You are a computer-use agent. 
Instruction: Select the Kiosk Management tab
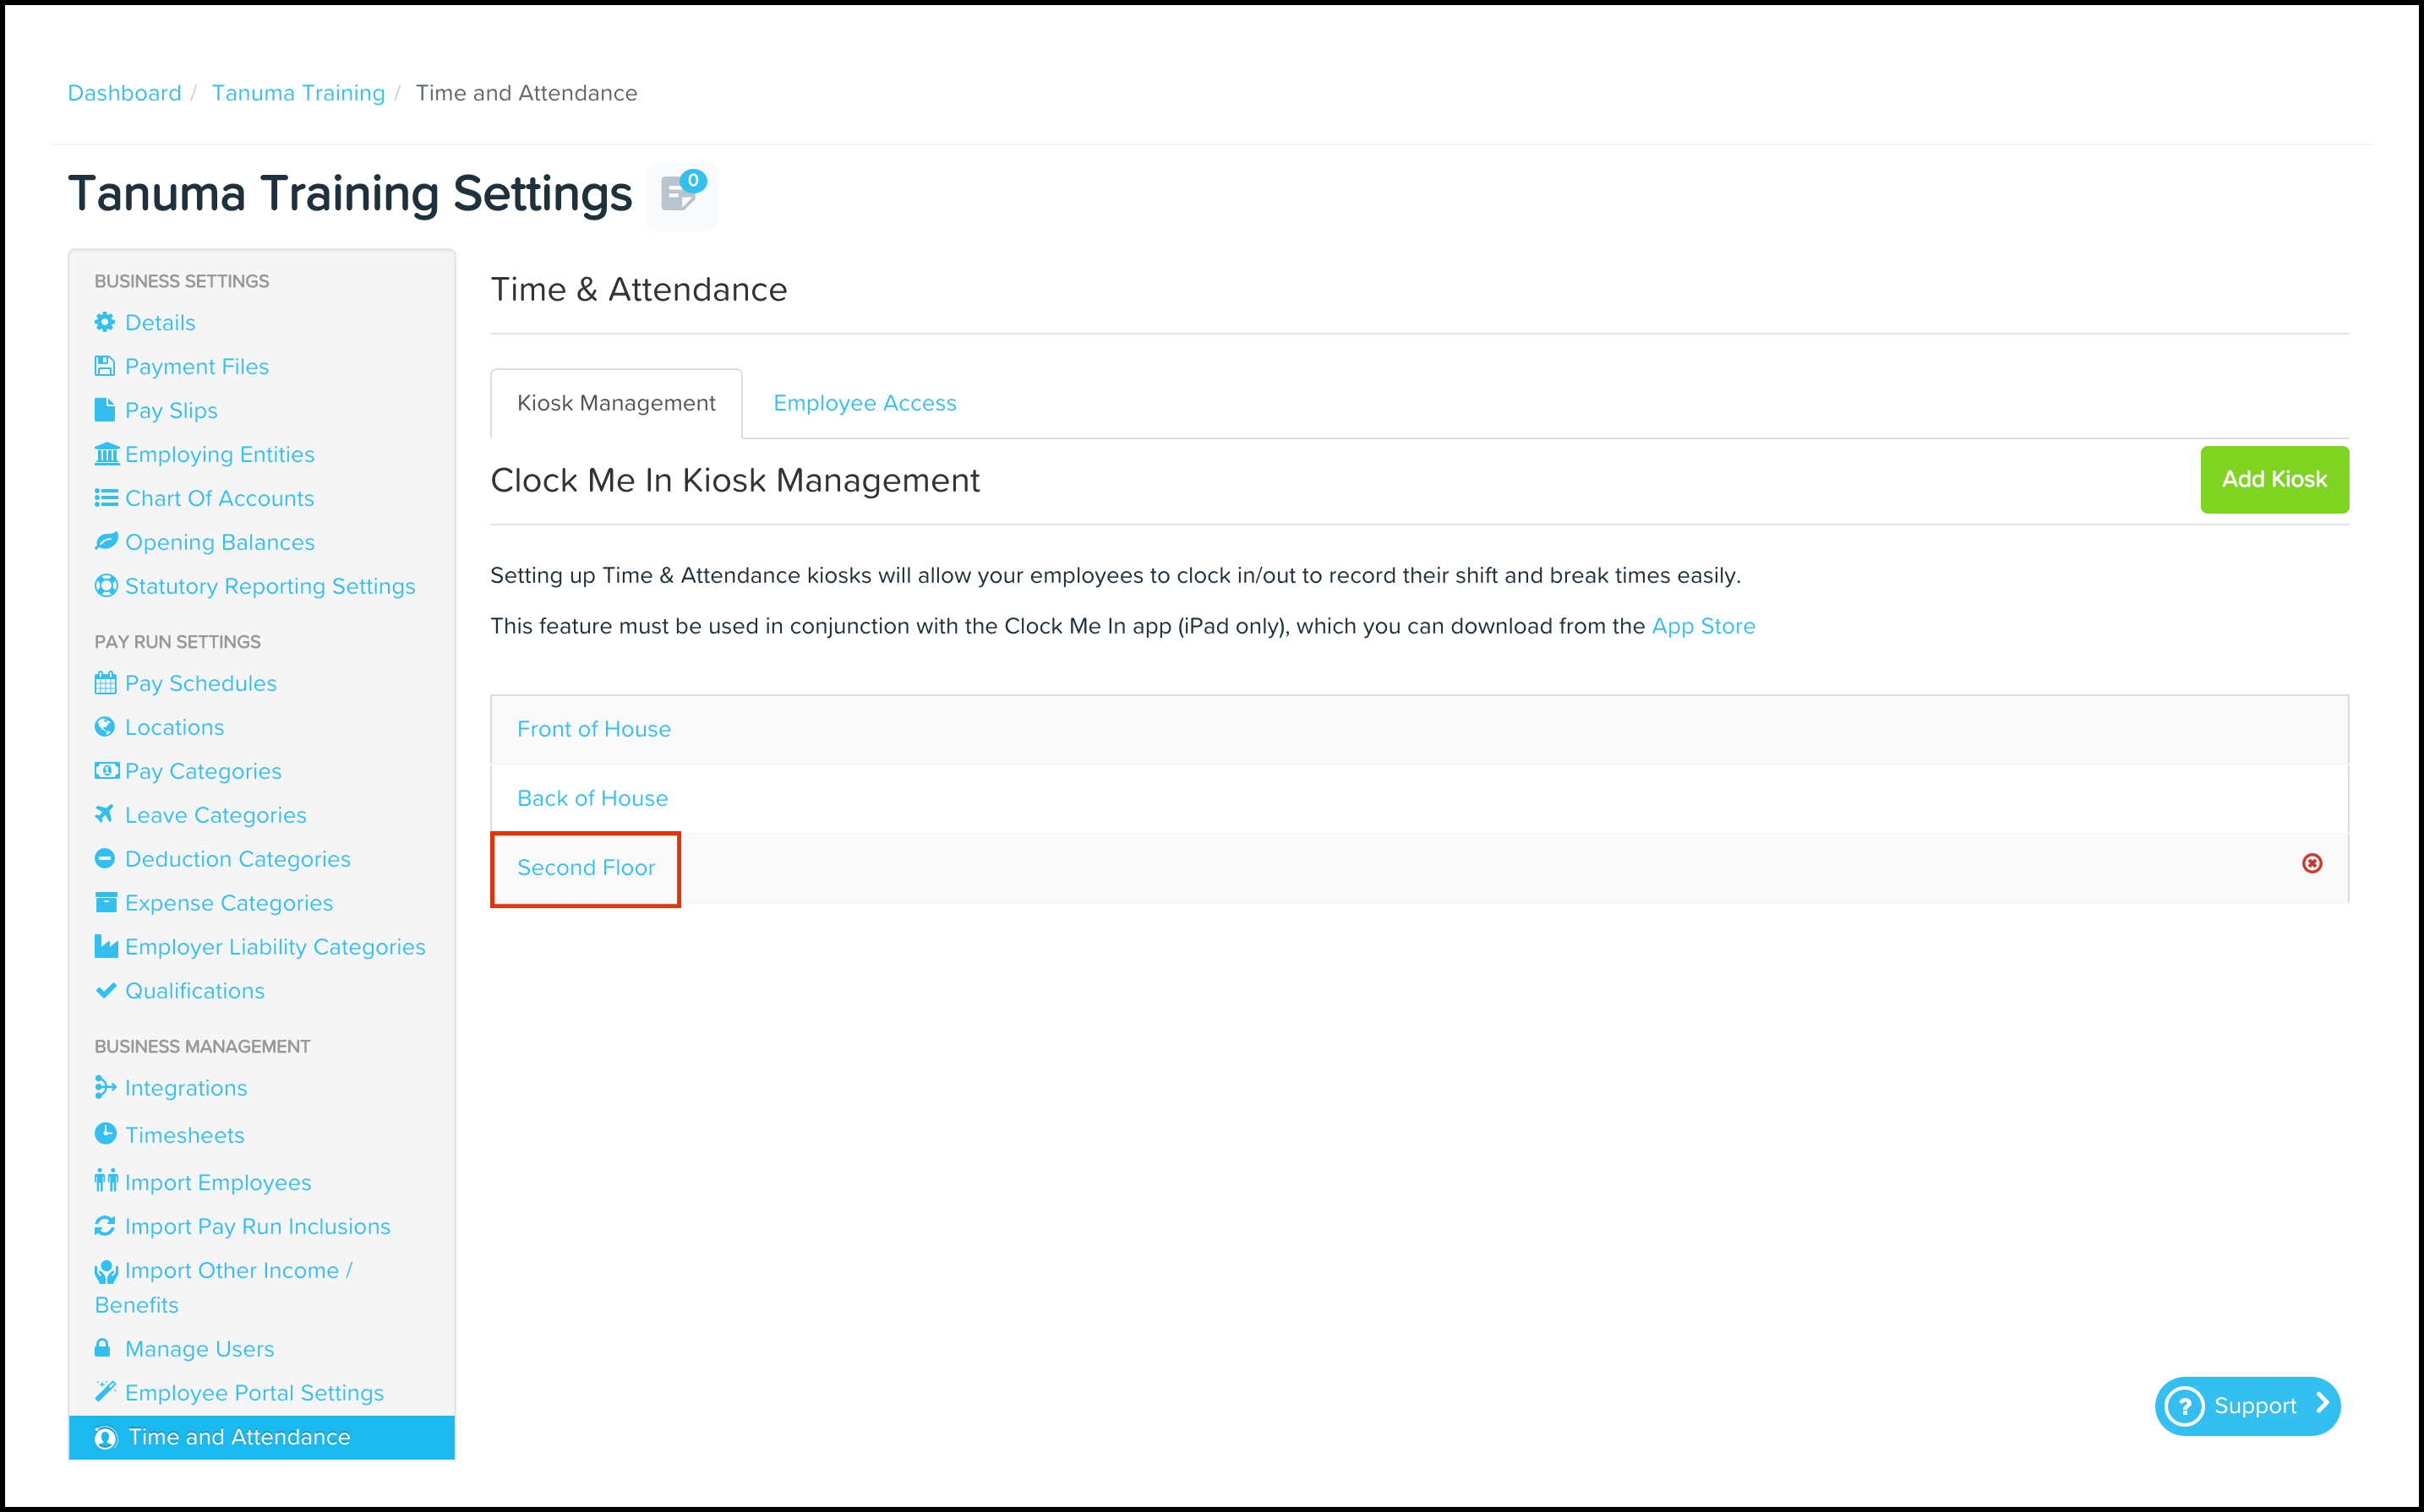point(616,403)
